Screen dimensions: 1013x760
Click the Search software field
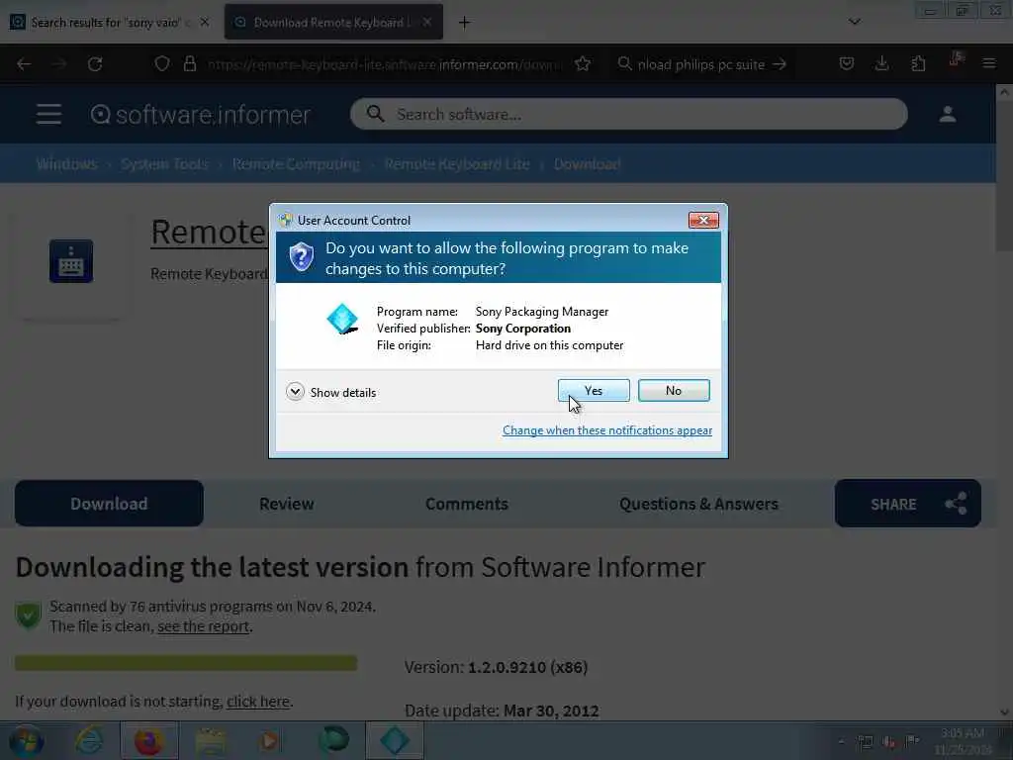coord(628,115)
